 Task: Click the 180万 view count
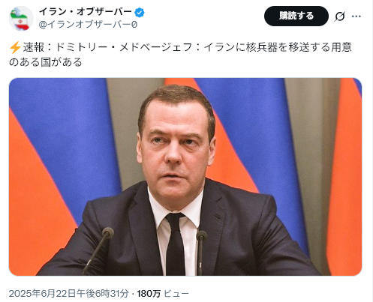pos(149,294)
